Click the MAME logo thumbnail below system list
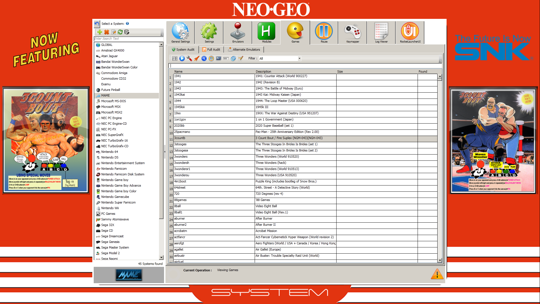Viewport: 540px width, 304px height. pyautogui.click(x=129, y=275)
